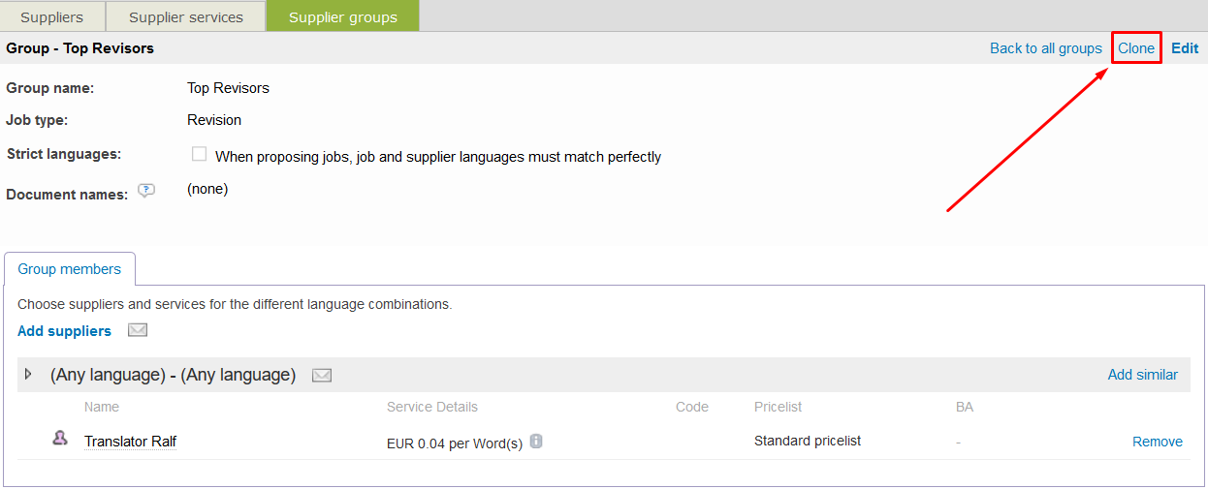Click the envelope icon next to Add suppliers

pyautogui.click(x=138, y=331)
